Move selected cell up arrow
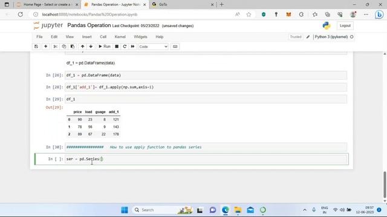387x217 pixels. click(82, 46)
